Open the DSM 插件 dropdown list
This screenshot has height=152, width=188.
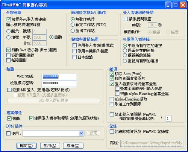tap(81, 133)
